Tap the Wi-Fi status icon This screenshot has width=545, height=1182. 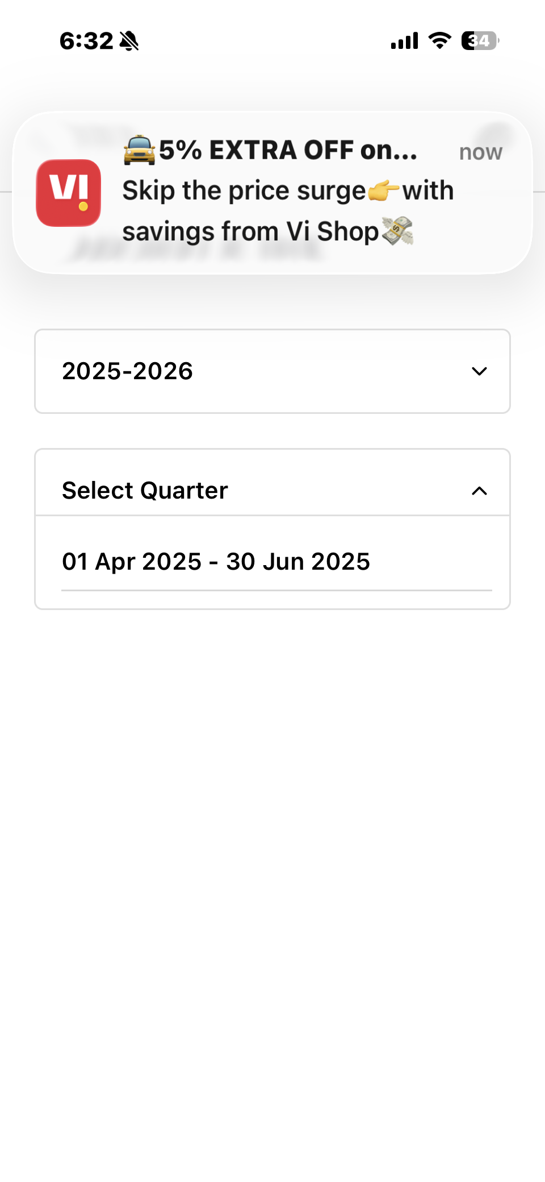click(439, 41)
